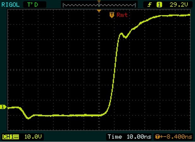
Task: Click the trigger source channel 1 badge
Action: coord(159,5)
